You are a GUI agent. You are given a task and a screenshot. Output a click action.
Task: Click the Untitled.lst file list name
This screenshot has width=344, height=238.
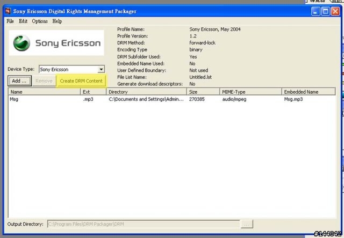click(200, 77)
